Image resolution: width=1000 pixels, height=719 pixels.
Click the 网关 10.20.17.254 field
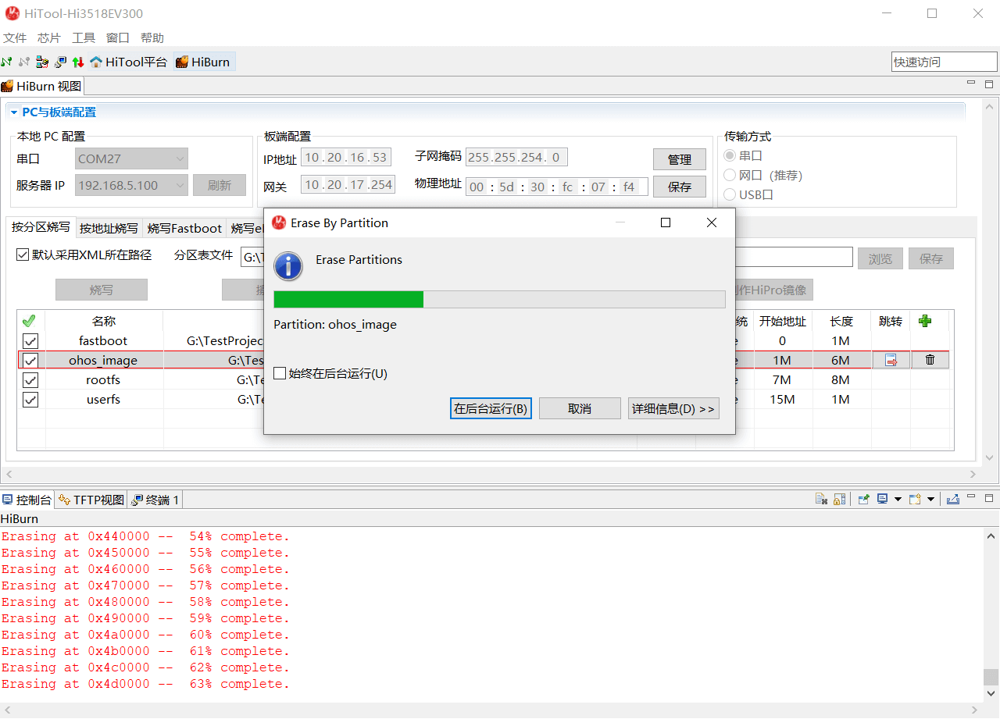[x=348, y=184]
